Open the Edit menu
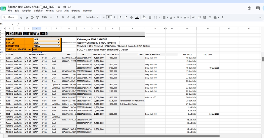This screenshot has height=138, width=264. point(16,11)
